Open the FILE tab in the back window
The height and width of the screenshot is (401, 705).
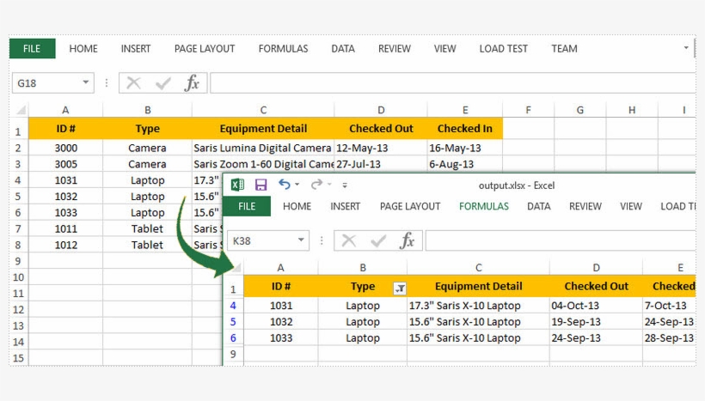tap(32, 48)
